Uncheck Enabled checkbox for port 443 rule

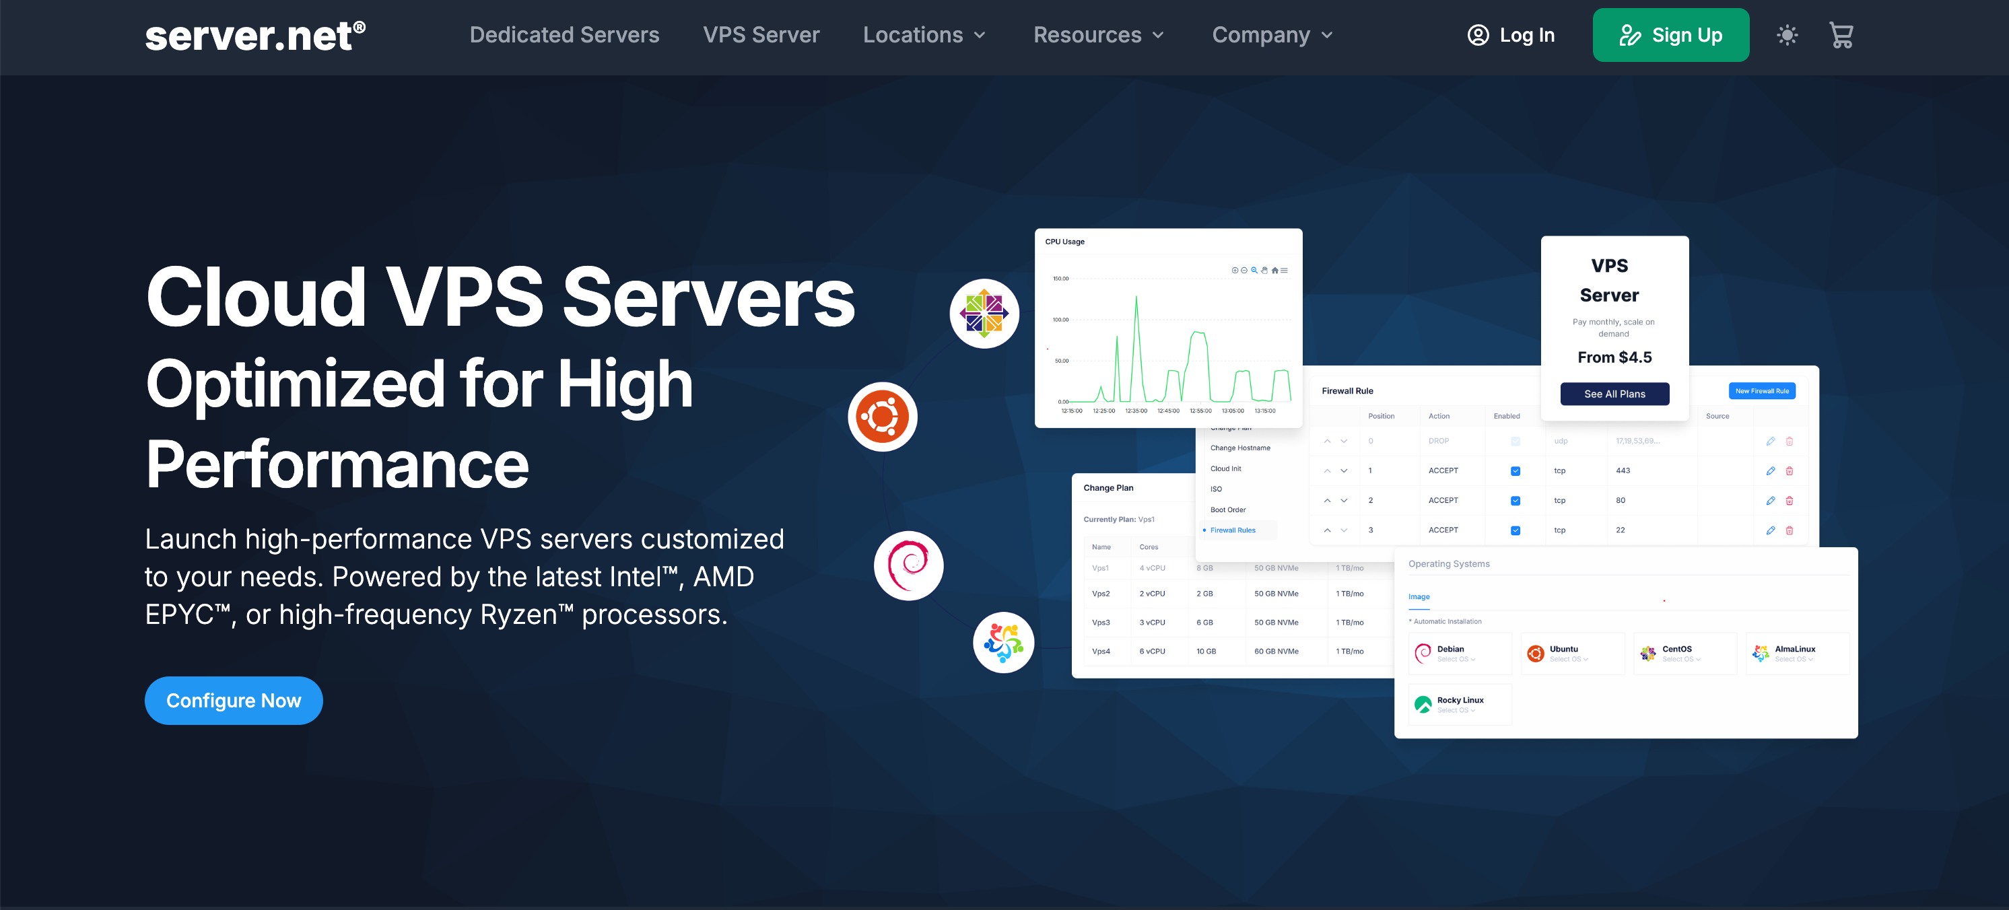click(x=1515, y=471)
